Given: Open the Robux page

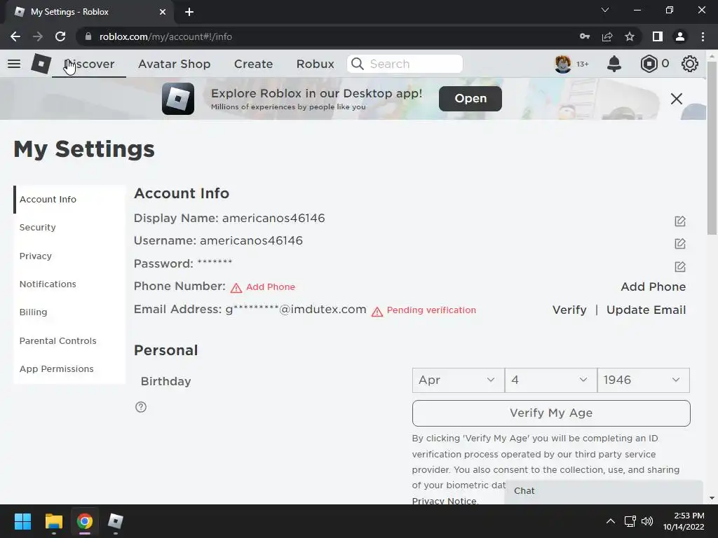Looking at the screenshot, I should point(316,64).
